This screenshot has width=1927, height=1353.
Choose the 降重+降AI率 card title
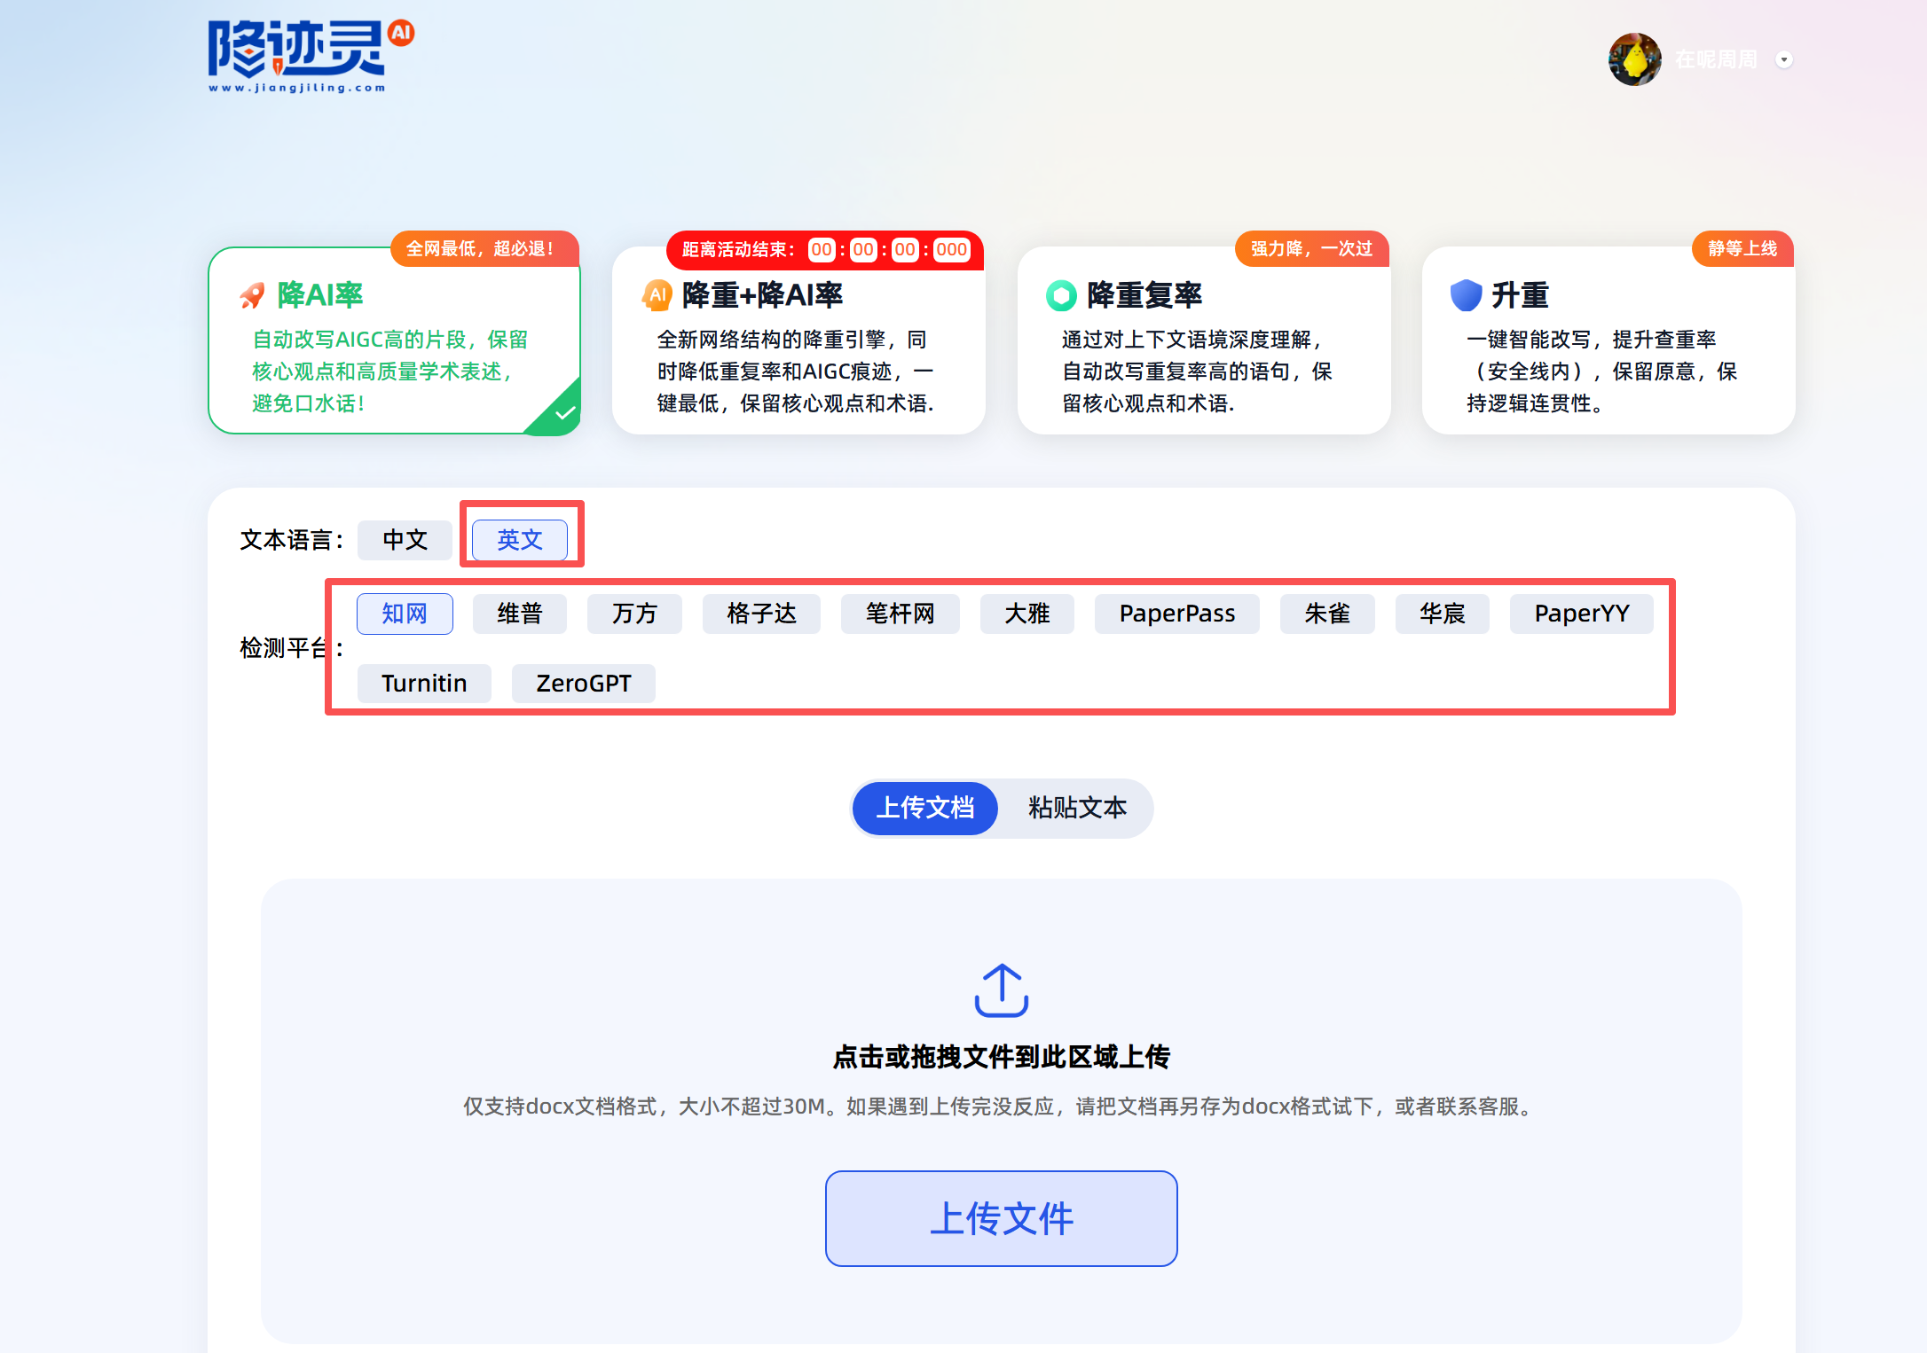762,295
